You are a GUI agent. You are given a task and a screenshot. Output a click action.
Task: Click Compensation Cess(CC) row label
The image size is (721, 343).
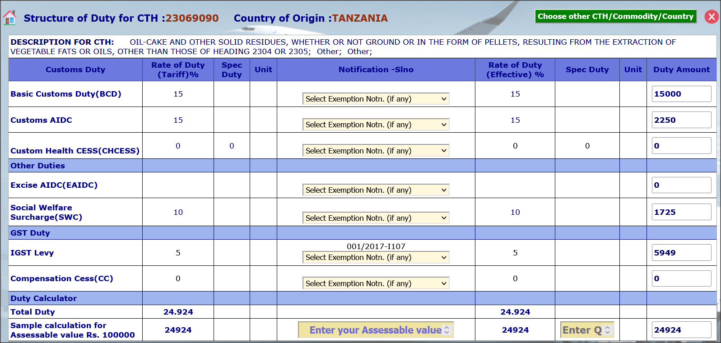(x=61, y=278)
